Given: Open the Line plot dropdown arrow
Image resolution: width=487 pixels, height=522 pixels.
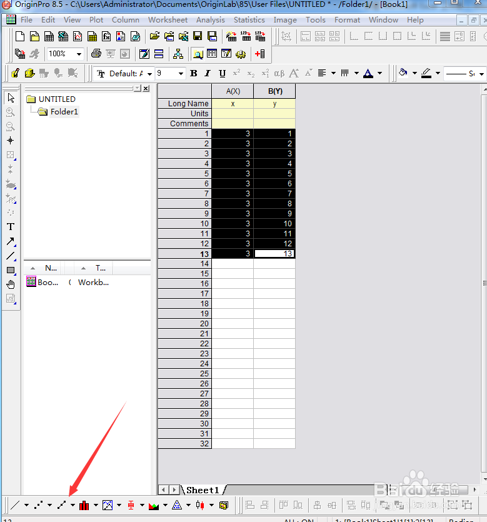Looking at the screenshot, I should tap(26, 505).
